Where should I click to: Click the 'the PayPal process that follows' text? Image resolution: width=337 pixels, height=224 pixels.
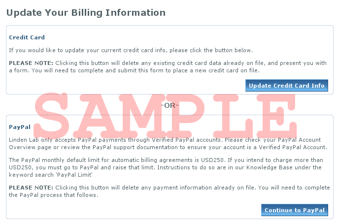[53, 195]
